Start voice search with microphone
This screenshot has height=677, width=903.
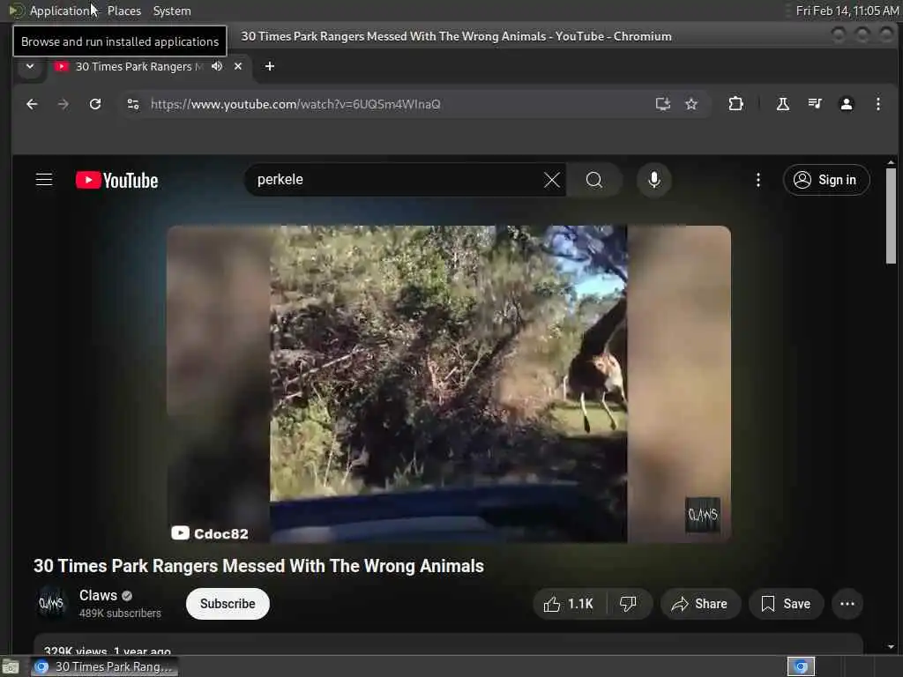pyautogui.click(x=653, y=180)
